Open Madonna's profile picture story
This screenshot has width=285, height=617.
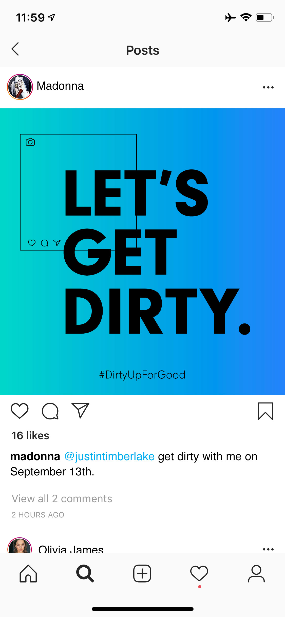click(x=20, y=87)
